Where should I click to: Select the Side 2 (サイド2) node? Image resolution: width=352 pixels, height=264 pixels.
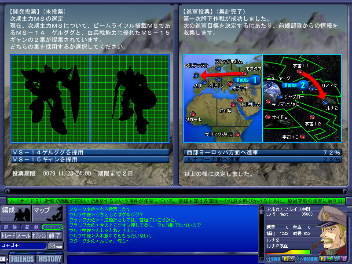(x=268, y=117)
